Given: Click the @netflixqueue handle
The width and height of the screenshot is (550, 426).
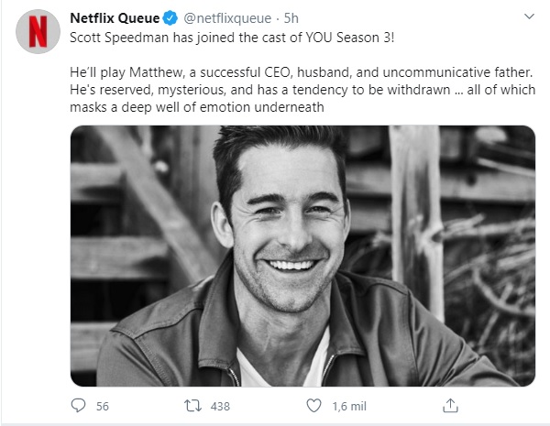Looking at the screenshot, I should (x=220, y=17).
